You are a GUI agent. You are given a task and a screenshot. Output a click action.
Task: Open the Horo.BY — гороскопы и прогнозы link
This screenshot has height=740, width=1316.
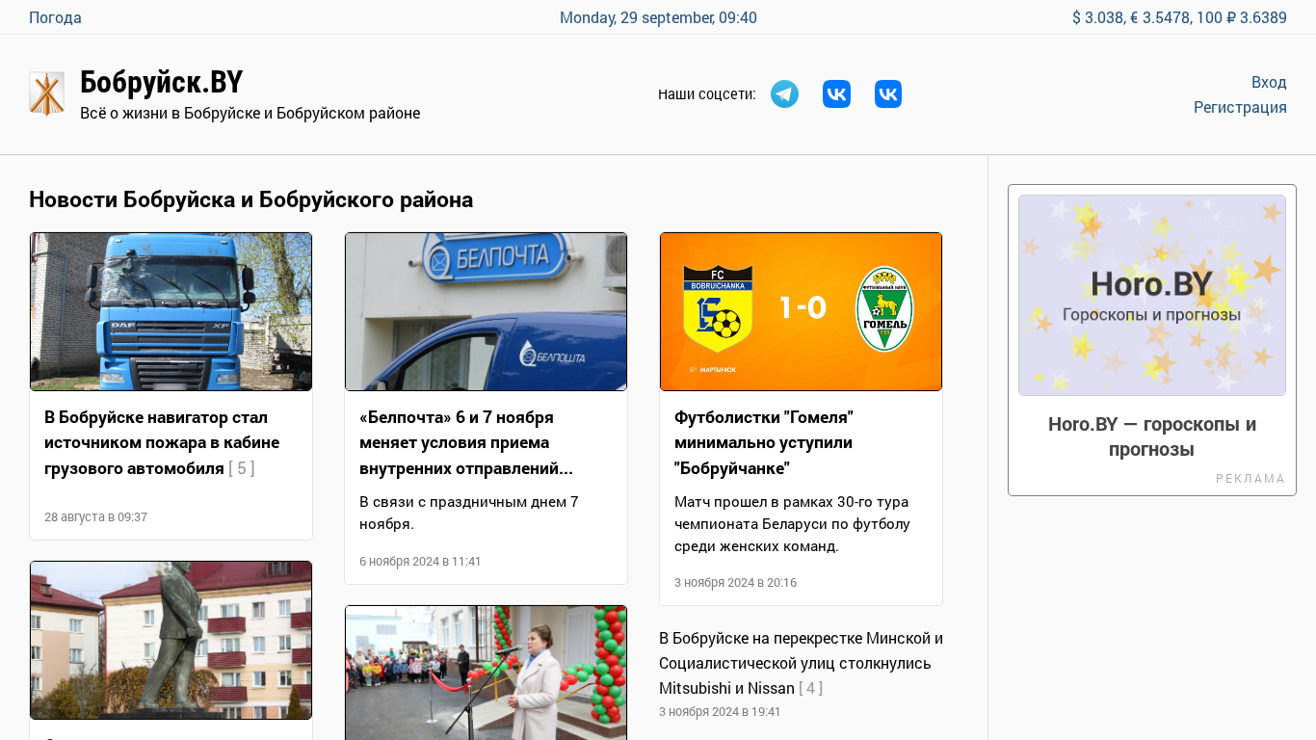pyautogui.click(x=1152, y=436)
